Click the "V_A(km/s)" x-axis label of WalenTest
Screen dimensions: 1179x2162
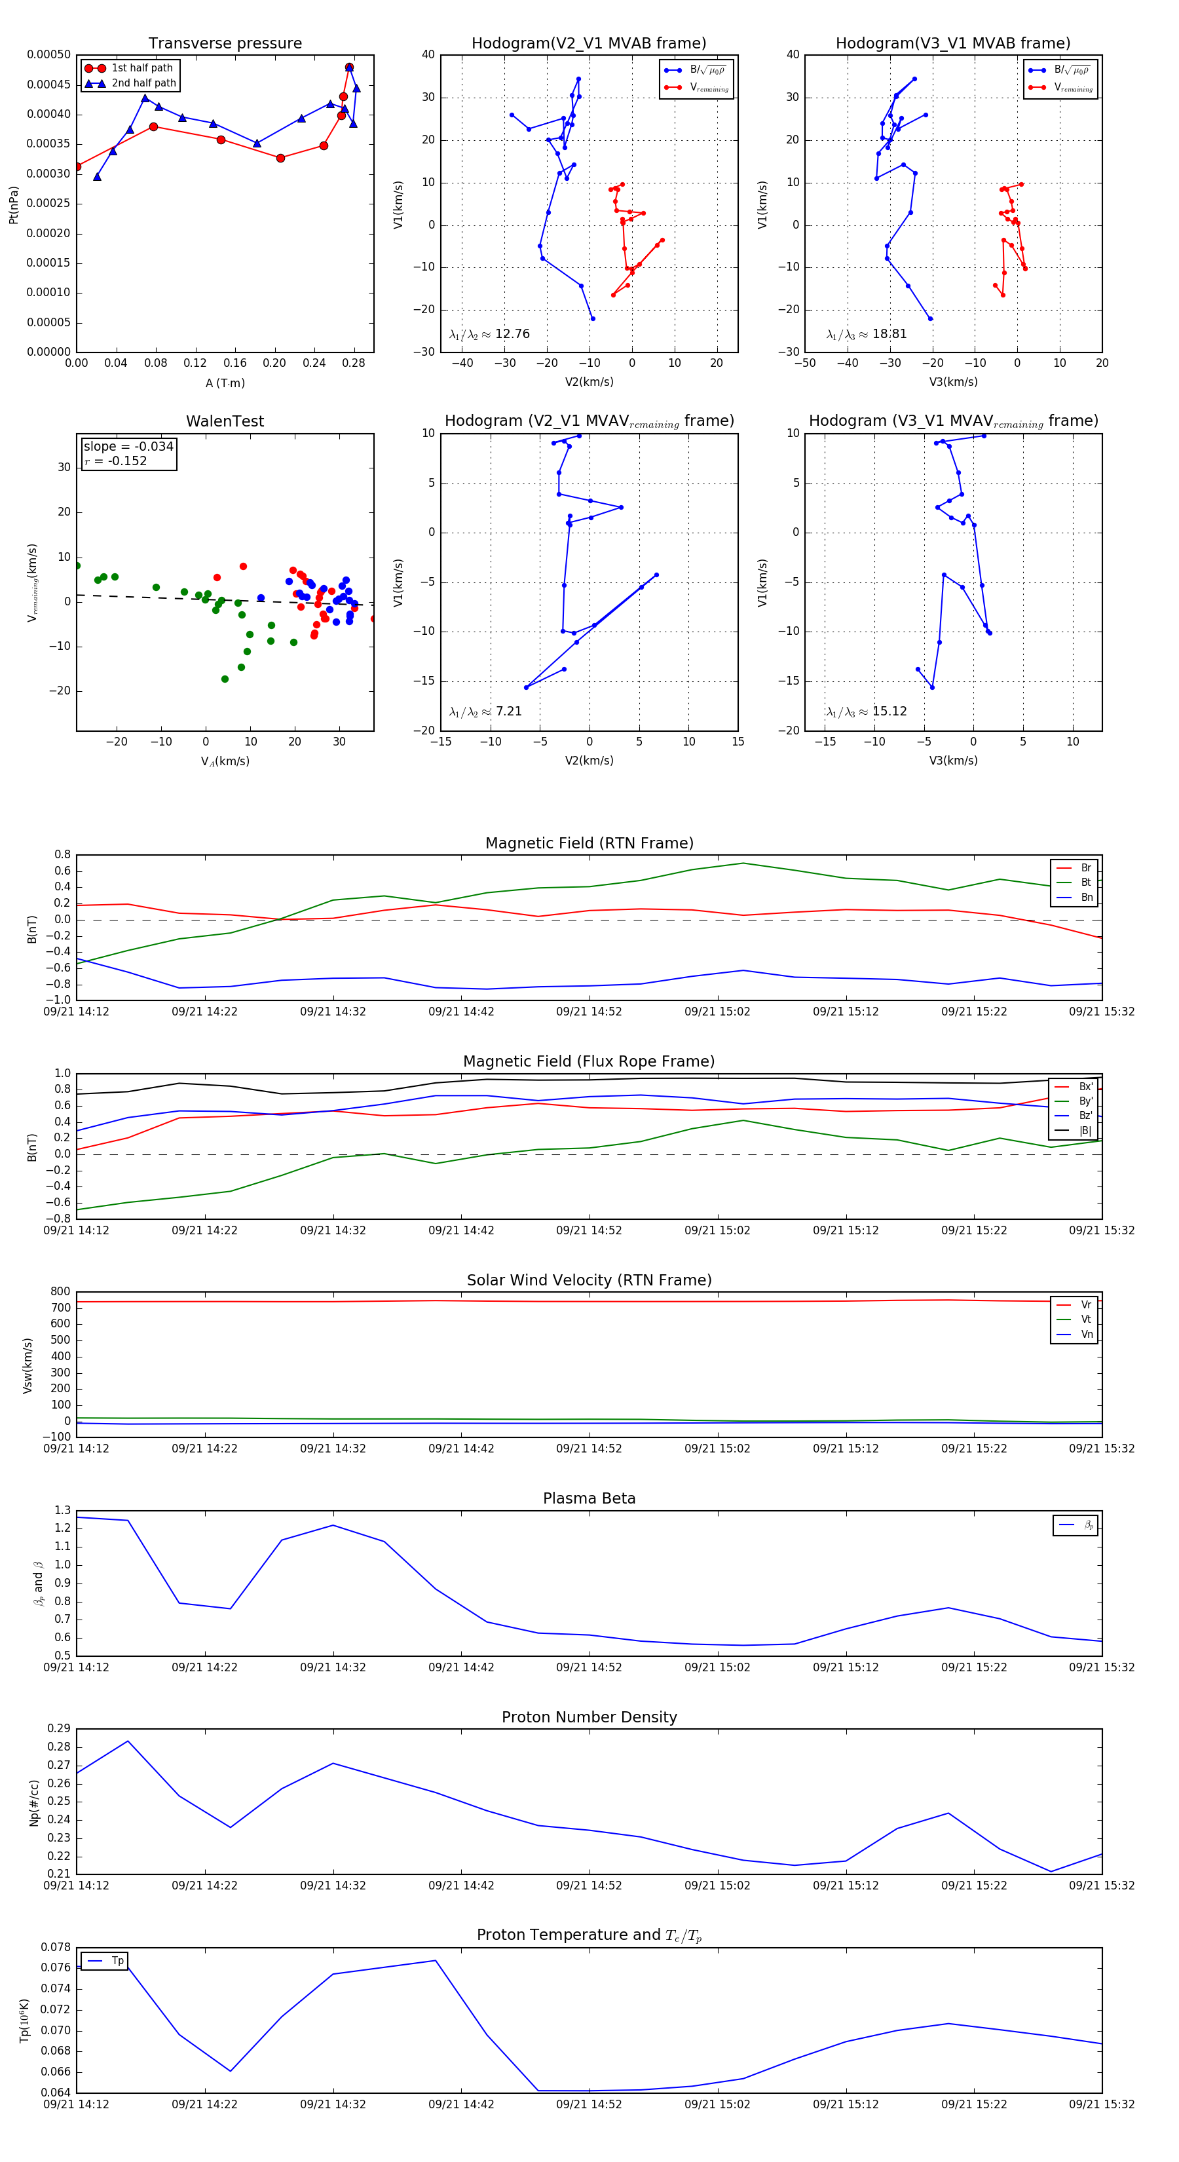tap(225, 761)
